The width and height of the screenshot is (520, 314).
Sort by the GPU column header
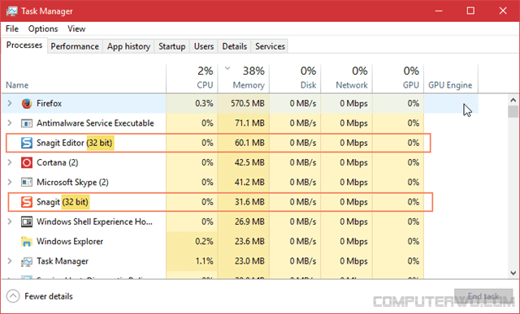click(x=398, y=79)
